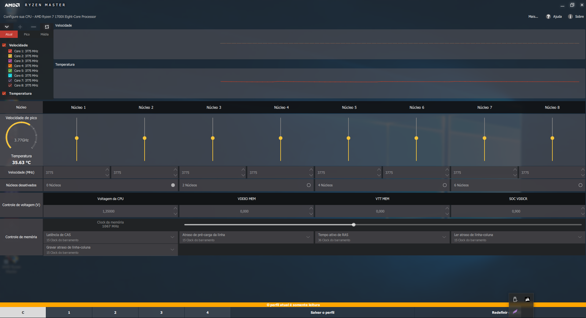Click the purple feather tray icon
The image size is (586, 318).
[x=515, y=312]
